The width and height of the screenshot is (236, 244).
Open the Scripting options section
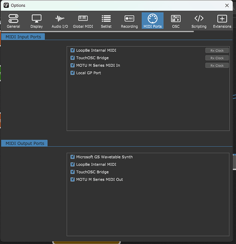pos(199,21)
